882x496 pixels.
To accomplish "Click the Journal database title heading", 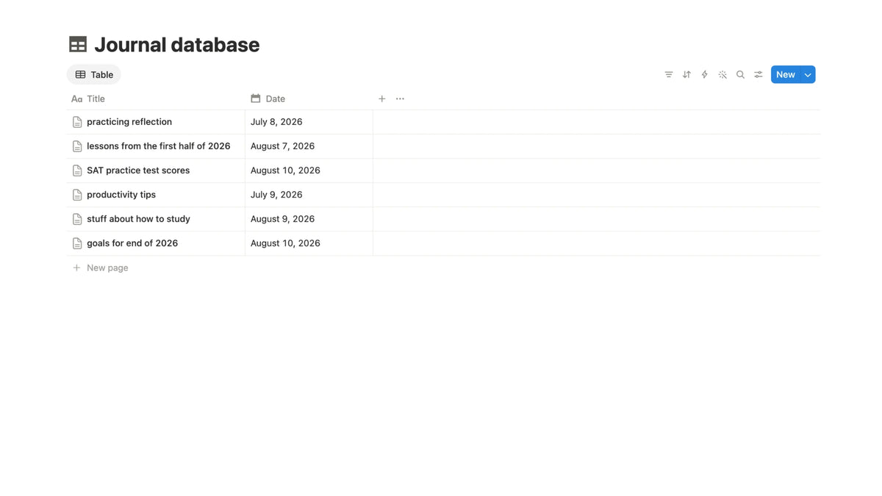I will point(177,45).
